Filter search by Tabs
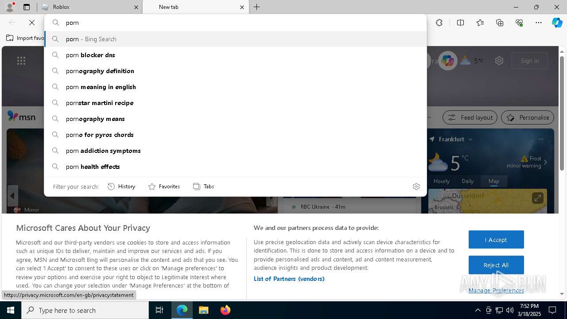Image resolution: width=567 pixels, height=319 pixels. pos(204,187)
